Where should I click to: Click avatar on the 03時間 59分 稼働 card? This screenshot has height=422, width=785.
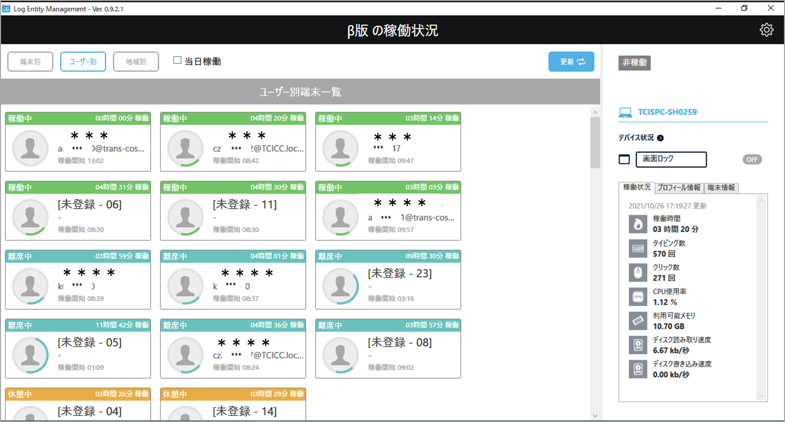coord(30,286)
